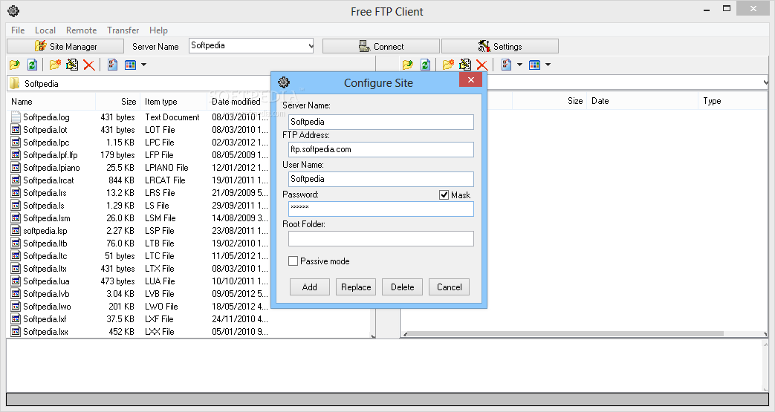Image resolution: width=775 pixels, height=412 pixels.
Task: Uncheck the Mask password checkbox
Action: (444, 195)
